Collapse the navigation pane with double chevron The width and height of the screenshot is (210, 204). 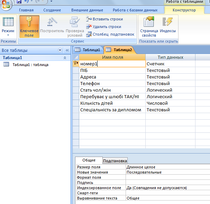click(x=67, y=50)
